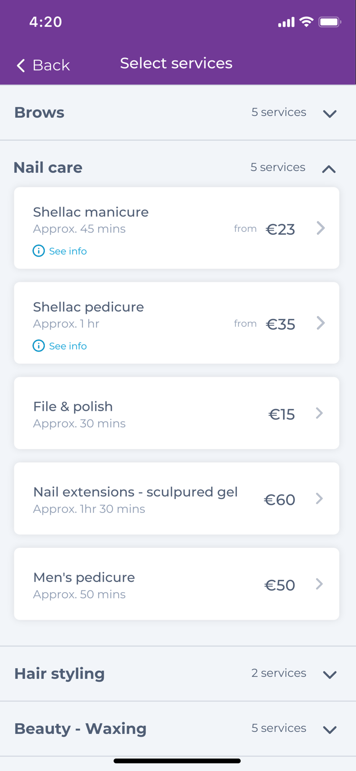Tap the arrow beside File & polish €15

320,413
